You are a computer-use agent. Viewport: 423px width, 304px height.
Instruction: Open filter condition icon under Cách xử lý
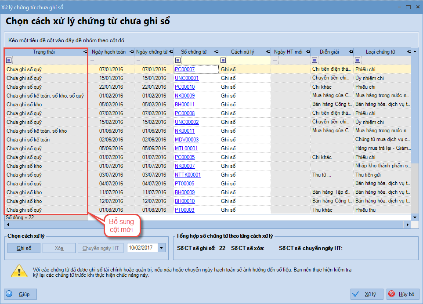pos(223,60)
